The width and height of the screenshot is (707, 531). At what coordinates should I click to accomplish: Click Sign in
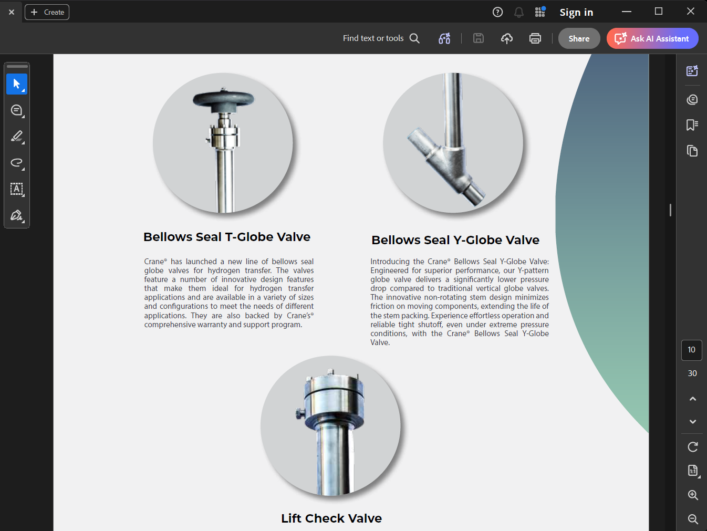(576, 12)
